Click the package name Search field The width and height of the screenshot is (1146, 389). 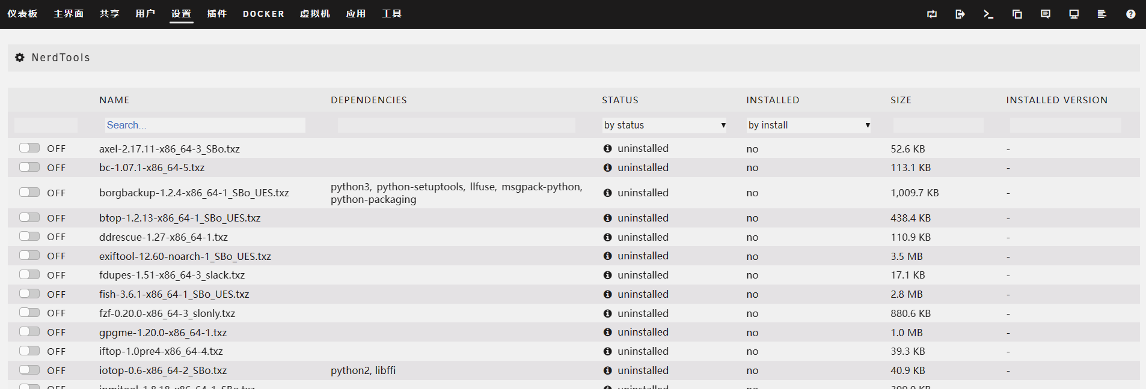pos(204,125)
